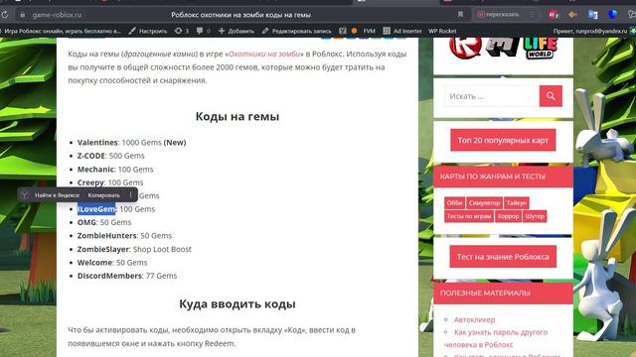
Task: Click the 'Коды на гемы' heading
Action: point(238,117)
